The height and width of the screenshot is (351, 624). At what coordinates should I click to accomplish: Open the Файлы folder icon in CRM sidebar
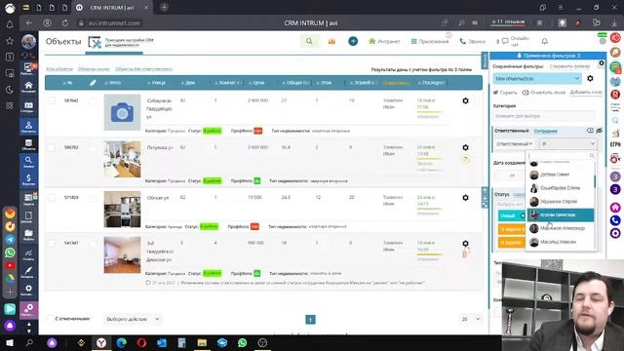[28, 235]
